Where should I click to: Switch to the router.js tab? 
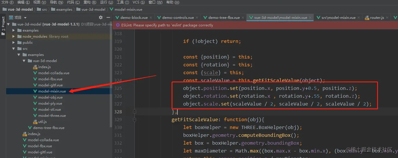377,18
